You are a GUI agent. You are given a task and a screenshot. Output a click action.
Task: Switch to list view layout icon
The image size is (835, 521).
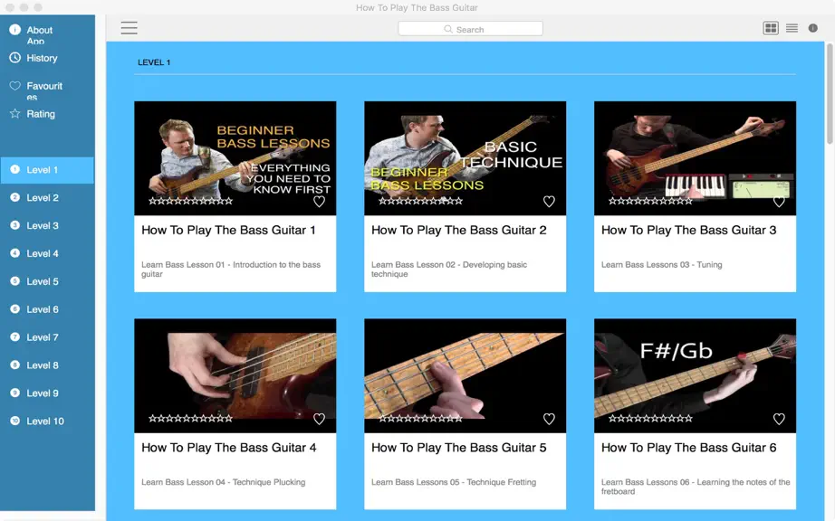coord(792,28)
